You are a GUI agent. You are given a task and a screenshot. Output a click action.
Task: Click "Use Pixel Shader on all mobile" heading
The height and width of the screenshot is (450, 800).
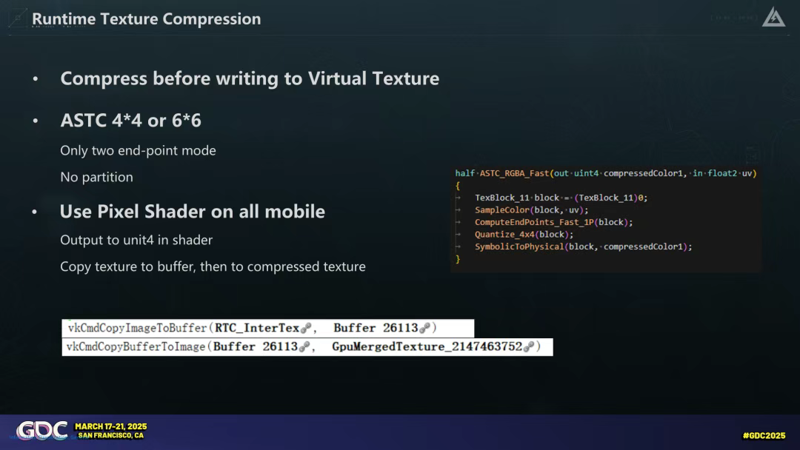[193, 212]
